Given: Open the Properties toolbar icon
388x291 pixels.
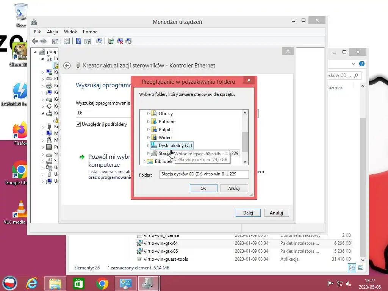Looking at the screenshot, I should (x=67, y=41).
